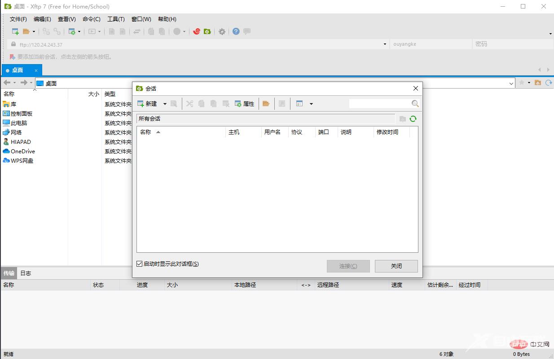Sort the sessions list by 名称 column header
Image resolution: width=554 pixels, height=359 pixels.
(x=146, y=132)
